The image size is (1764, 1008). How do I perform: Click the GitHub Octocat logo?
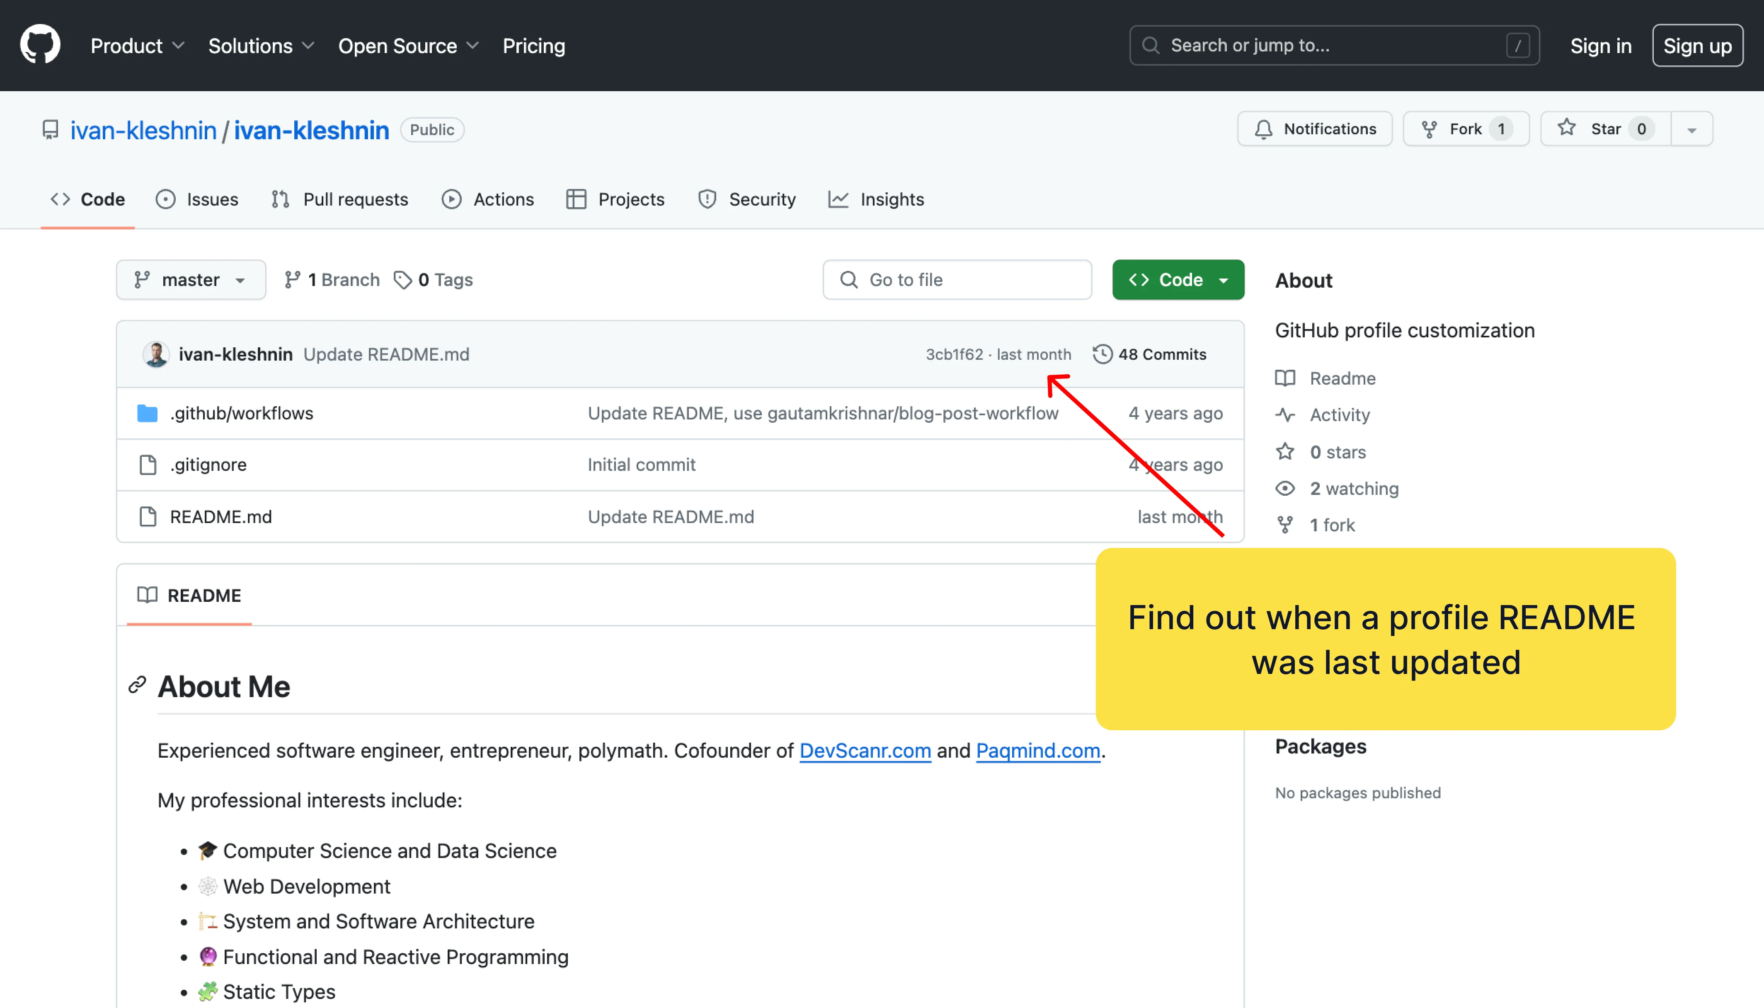coord(40,45)
